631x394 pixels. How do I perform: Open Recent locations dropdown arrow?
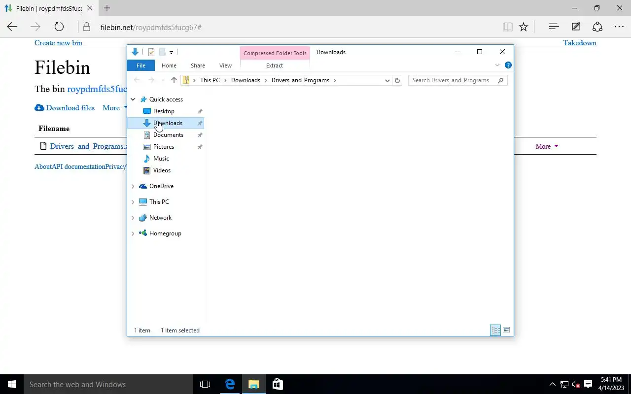point(163,80)
